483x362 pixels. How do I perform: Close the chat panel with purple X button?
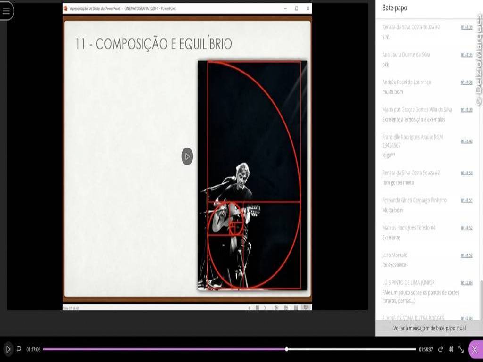(475, 349)
